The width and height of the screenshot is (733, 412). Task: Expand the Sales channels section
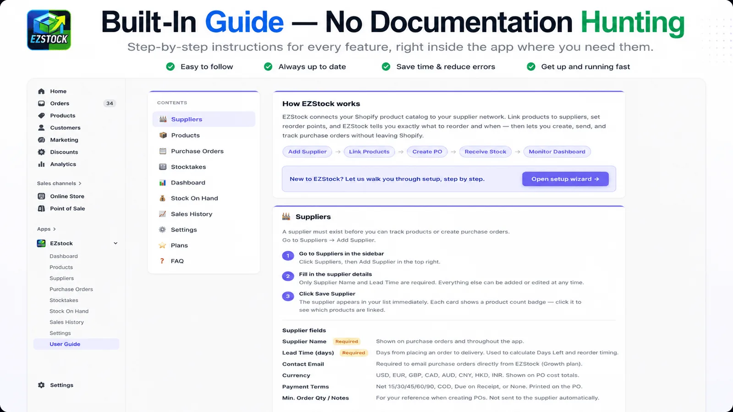click(x=59, y=183)
